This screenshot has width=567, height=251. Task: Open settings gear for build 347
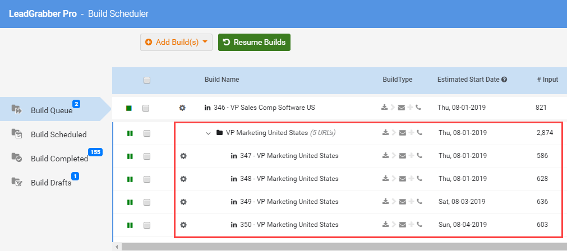click(183, 156)
